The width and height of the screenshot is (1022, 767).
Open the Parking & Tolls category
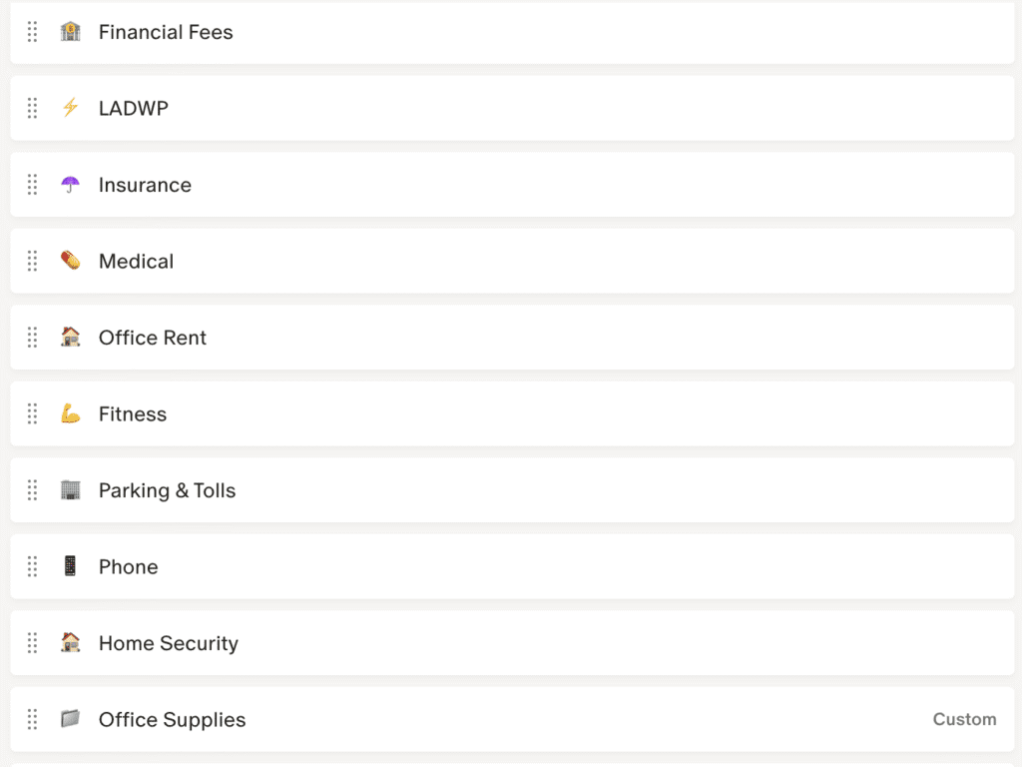[167, 490]
